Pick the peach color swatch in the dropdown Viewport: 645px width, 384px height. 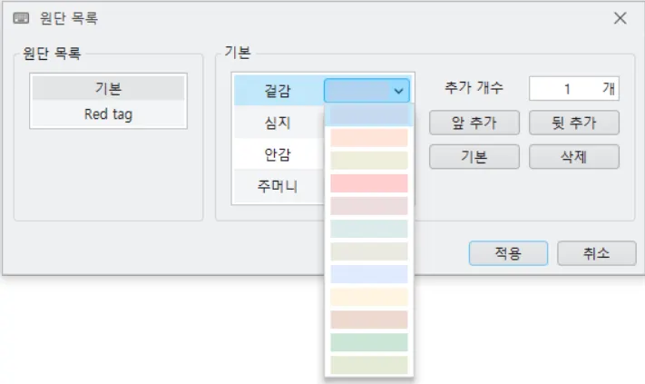coord(369,138)
